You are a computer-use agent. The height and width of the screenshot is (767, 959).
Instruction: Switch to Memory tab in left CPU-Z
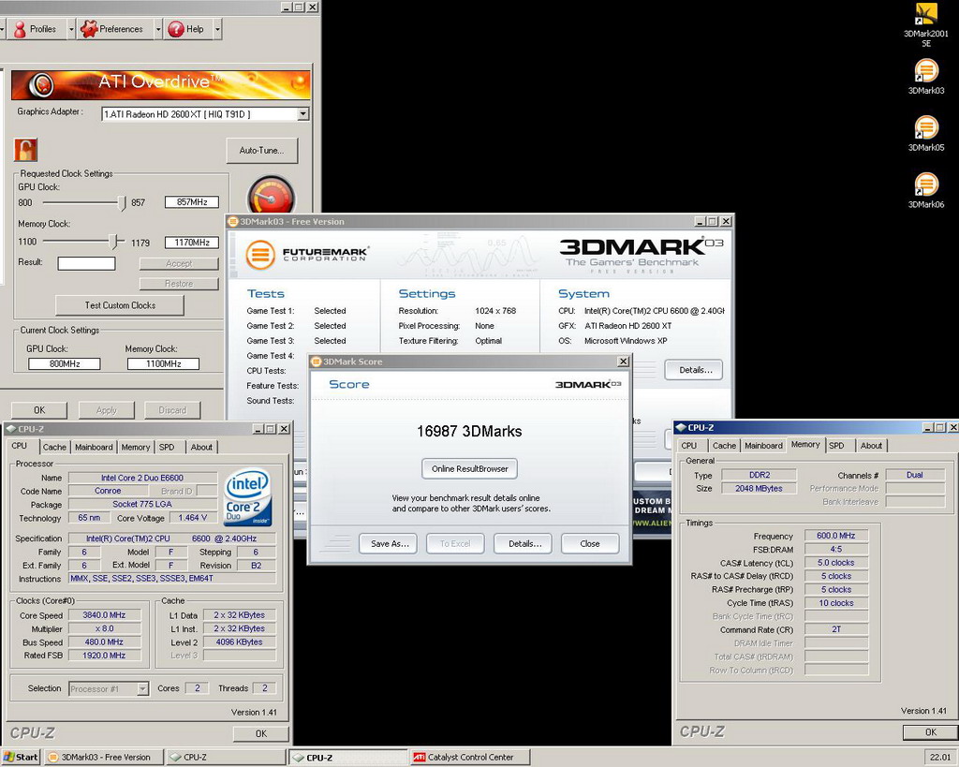[x=135, y=447]
